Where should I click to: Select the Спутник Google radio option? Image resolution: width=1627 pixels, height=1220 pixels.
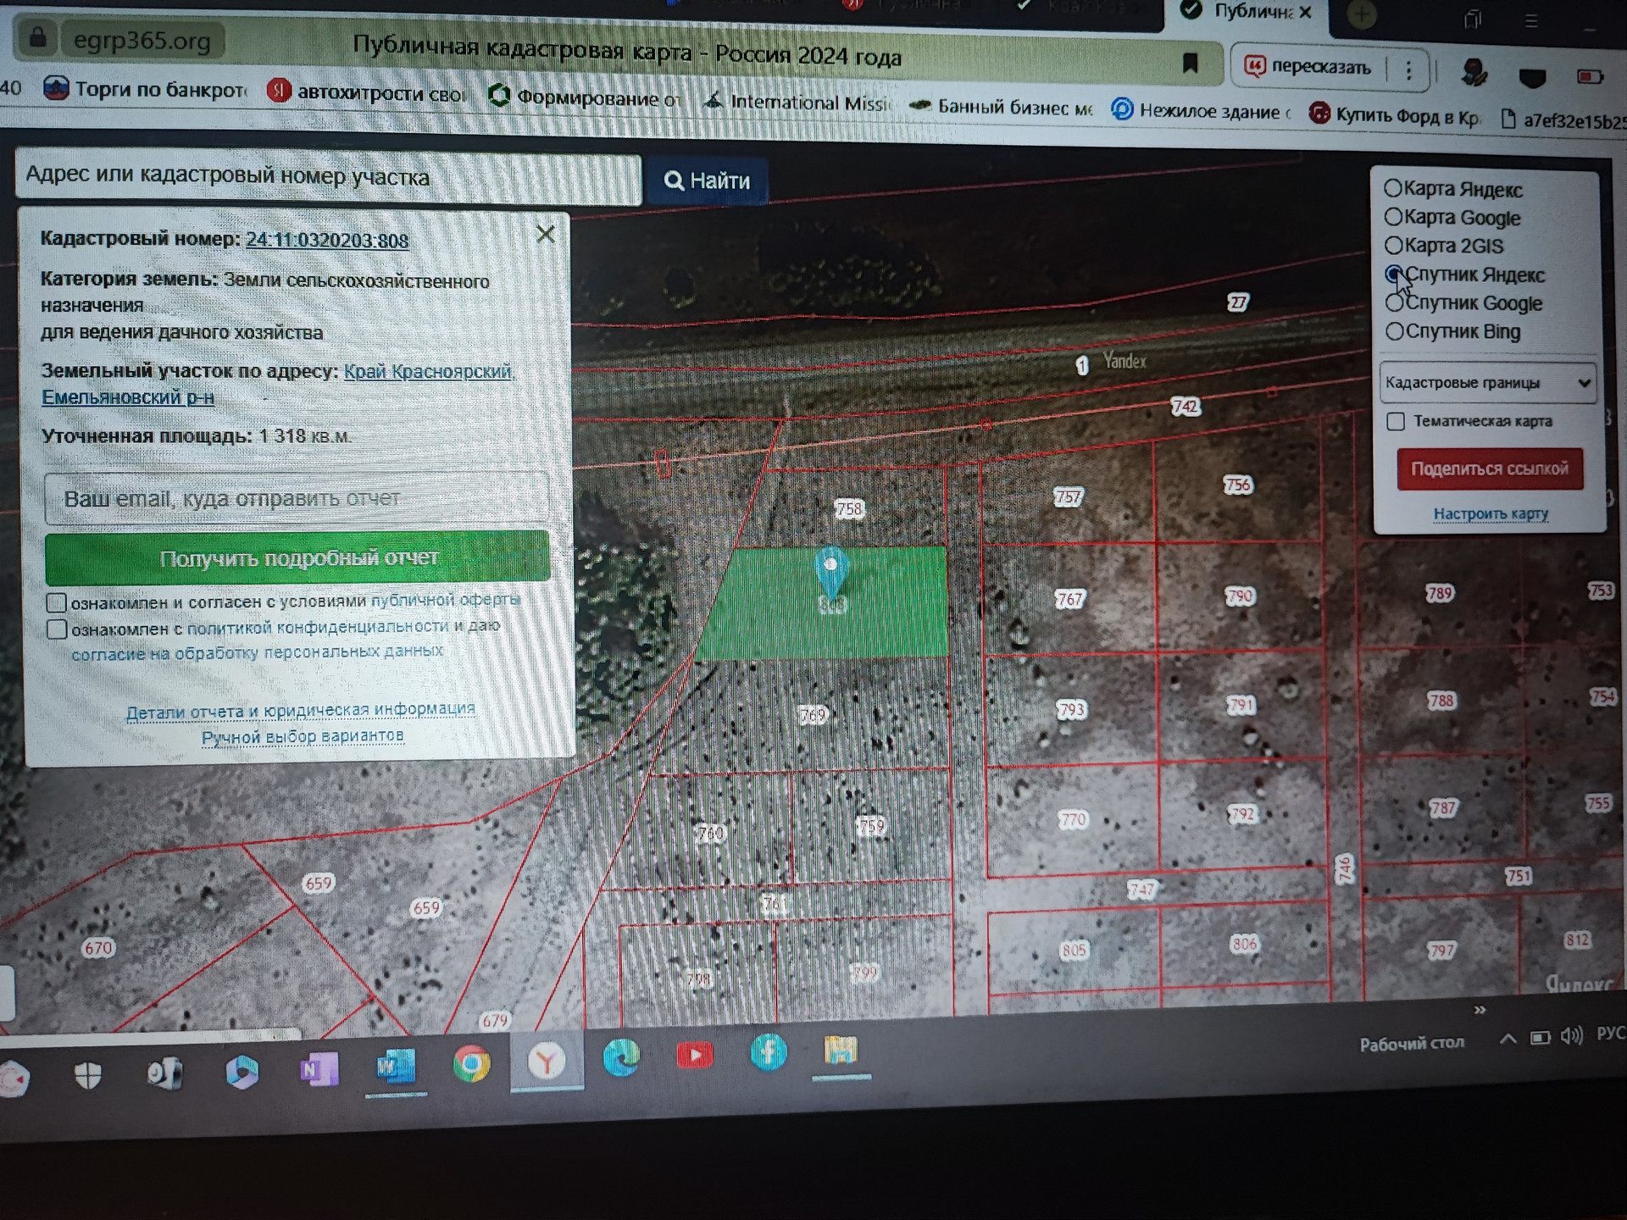[x=1394, y=302]
